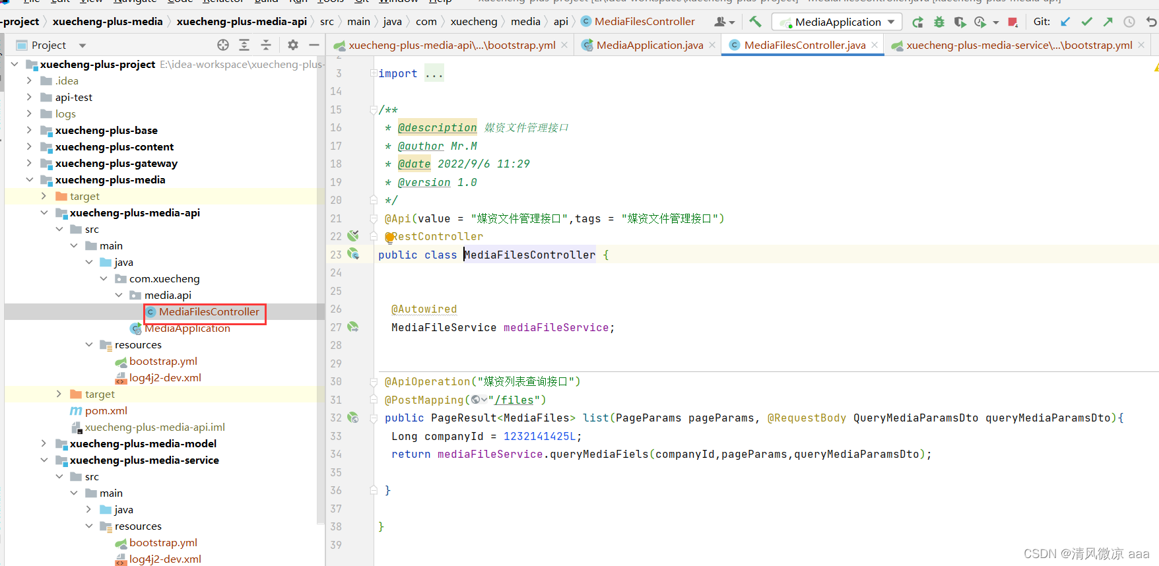Screen dimensions: 1159x566
Task: Close the media-service bootstrap.yml tab
Action: [1141, 45]
